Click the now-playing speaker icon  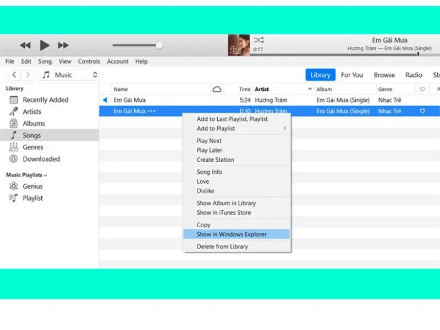105,100
